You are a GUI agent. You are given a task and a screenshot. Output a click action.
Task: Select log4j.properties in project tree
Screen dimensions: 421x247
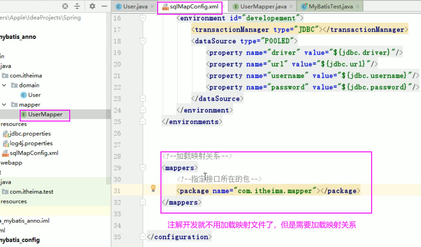pos(31,143)
